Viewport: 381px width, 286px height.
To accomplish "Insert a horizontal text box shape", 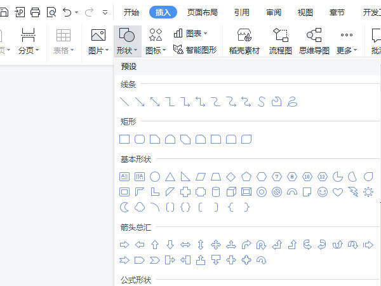I will 124,177.
